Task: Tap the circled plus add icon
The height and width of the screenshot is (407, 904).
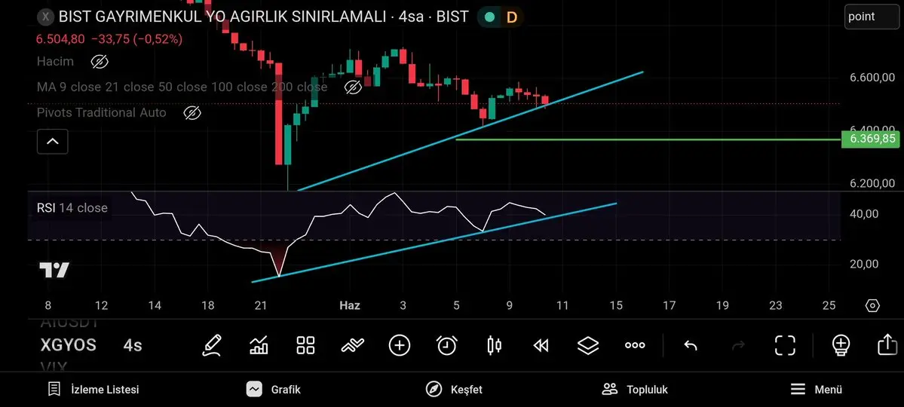Action: coord(400,345)
